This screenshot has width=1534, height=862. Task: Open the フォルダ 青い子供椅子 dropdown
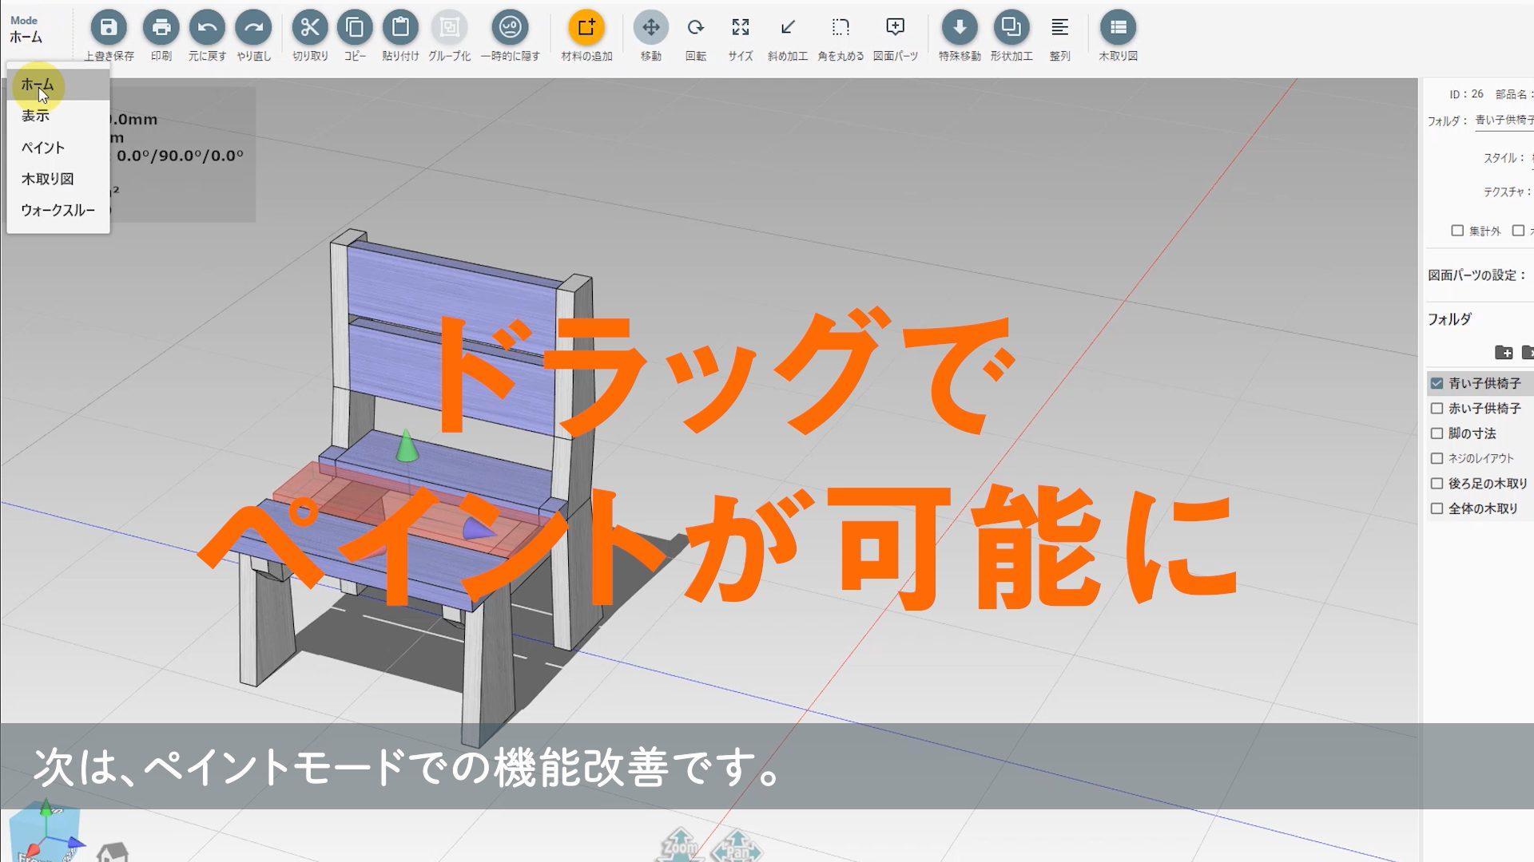[x=1504, y=121]
